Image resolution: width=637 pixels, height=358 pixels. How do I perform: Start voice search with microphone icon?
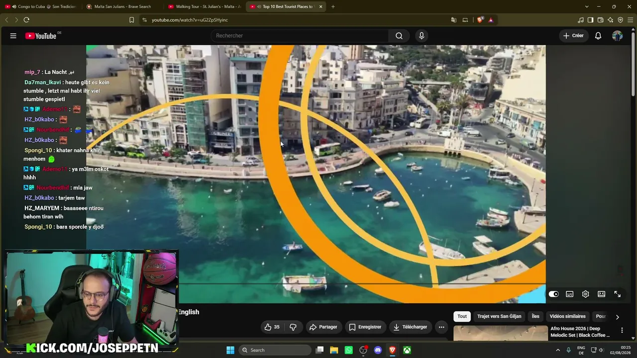pos(422,36)
